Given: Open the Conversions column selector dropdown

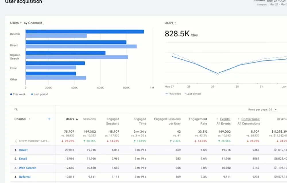Looking at the screenshot, I should [238, 119].
